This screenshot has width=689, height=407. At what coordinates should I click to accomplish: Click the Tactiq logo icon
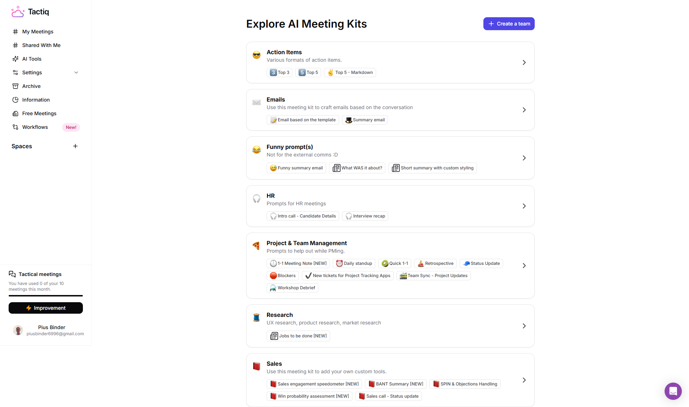(18, 12)
